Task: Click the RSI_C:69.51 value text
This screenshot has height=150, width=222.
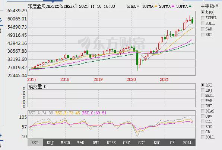Action: tap(94, 113)
